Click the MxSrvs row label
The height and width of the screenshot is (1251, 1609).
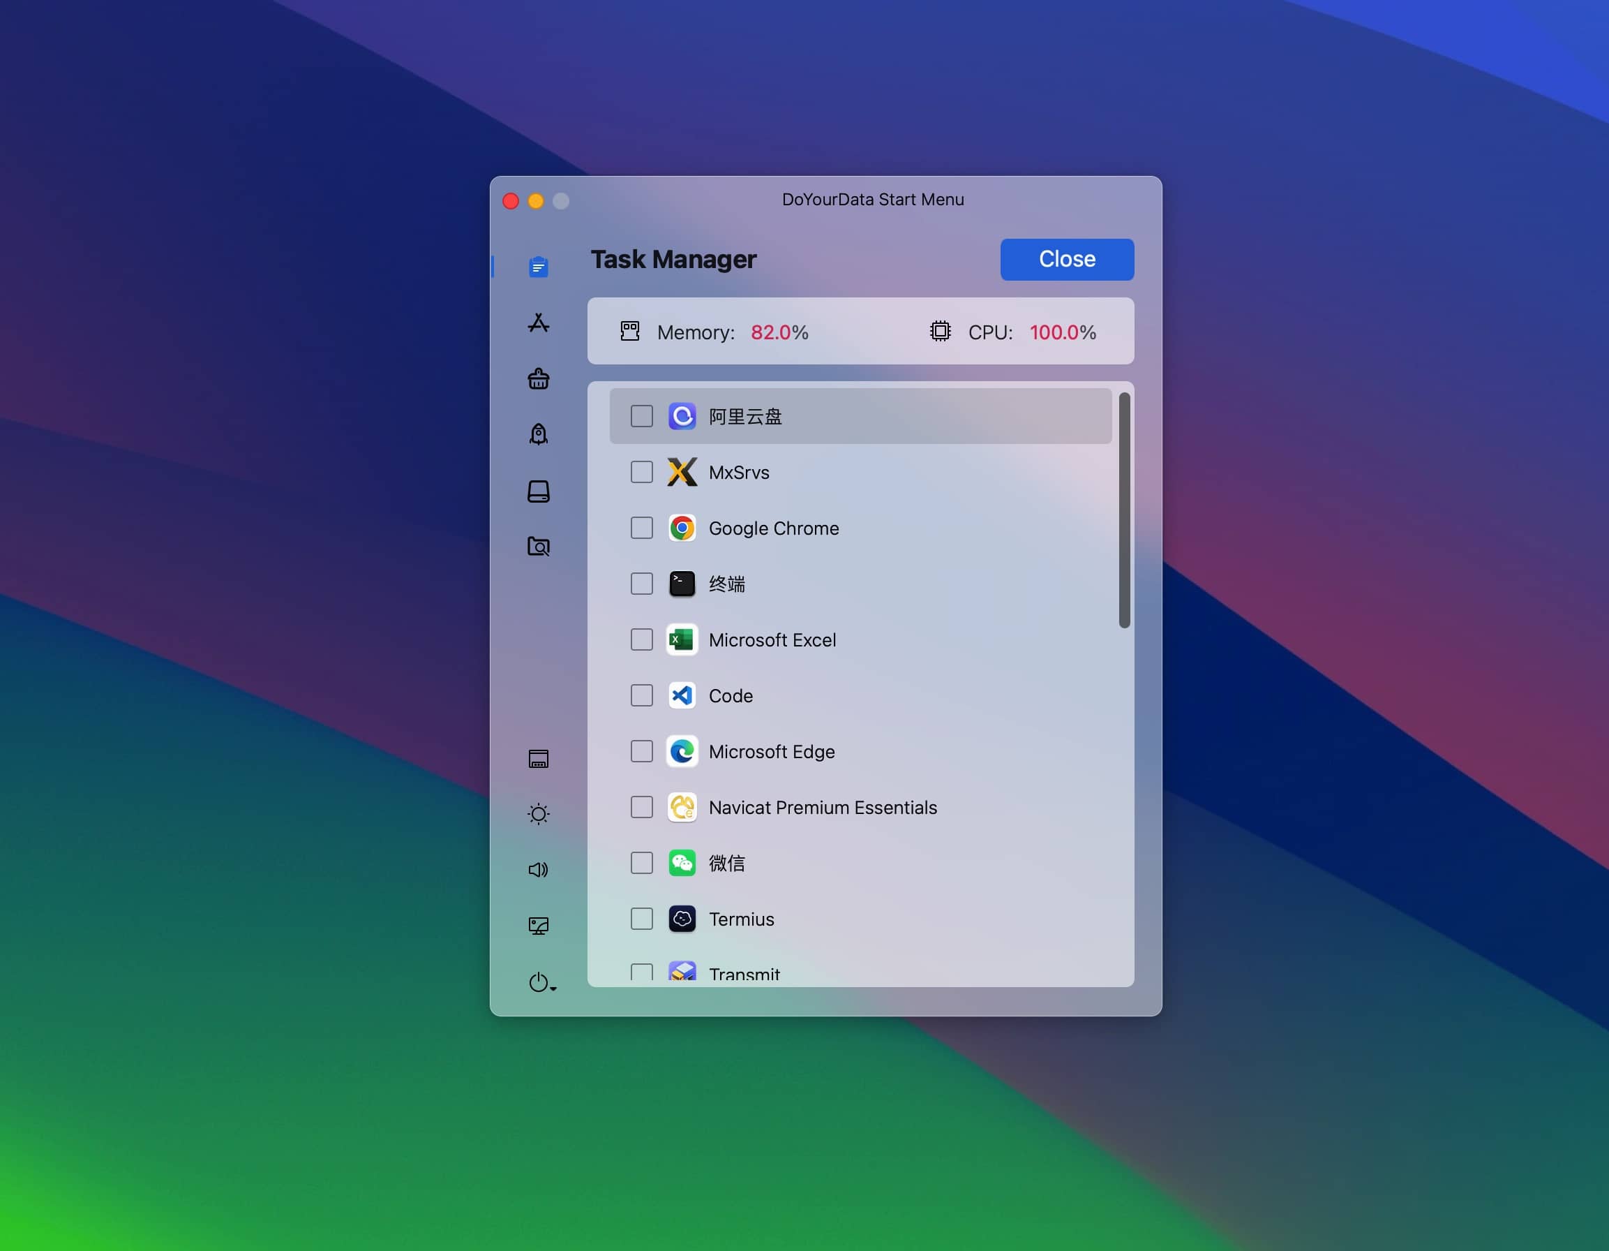coord(739,473)
